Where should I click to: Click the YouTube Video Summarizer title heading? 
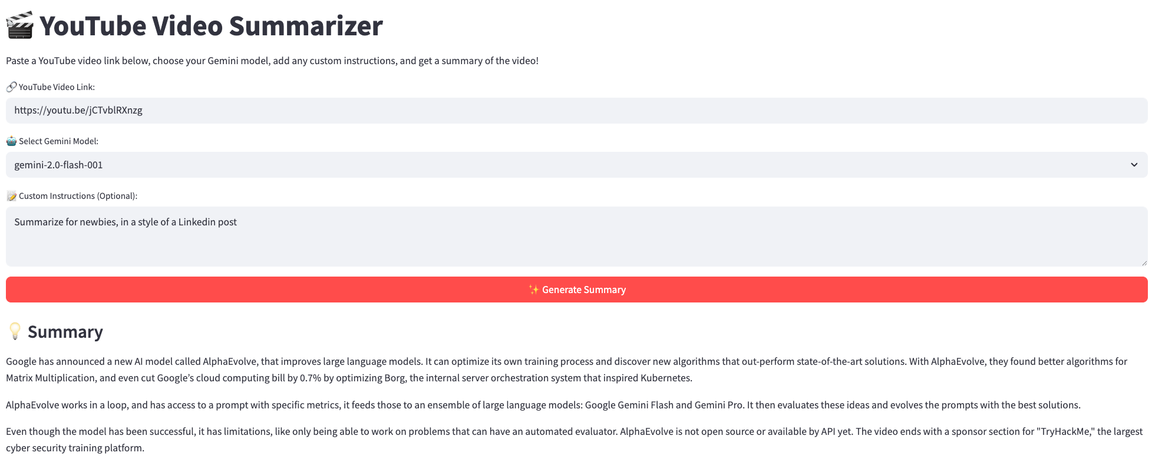tap(211, 26)
